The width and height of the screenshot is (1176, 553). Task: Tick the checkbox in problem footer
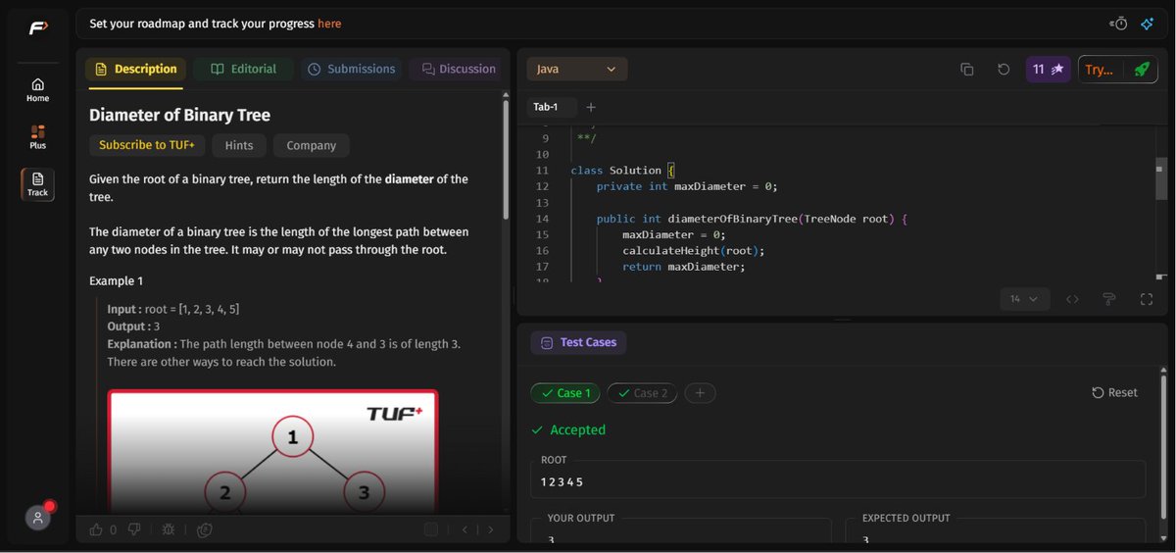point(431,529)
